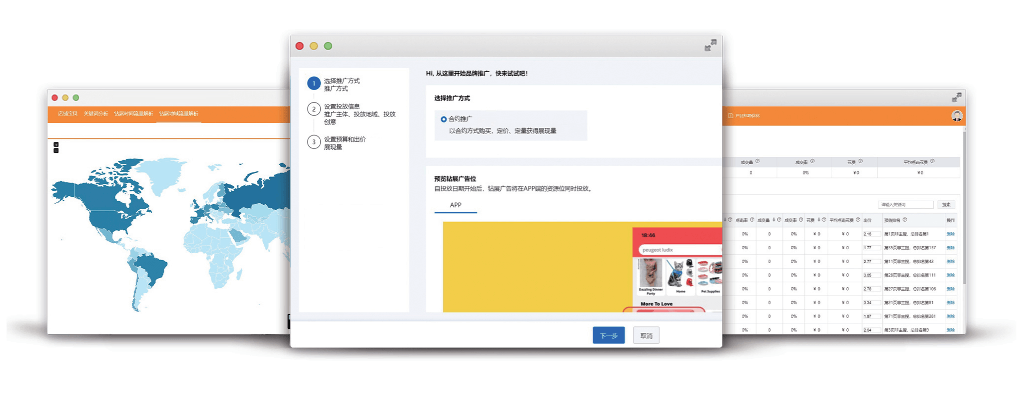The image size is (1028, 402).
Task: Click the sort arrow beside 花费 column header
Action: [819, 220]
